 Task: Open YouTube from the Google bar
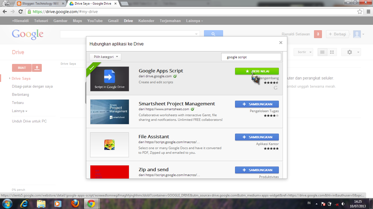pyautogui.click(x=95, y=21)
